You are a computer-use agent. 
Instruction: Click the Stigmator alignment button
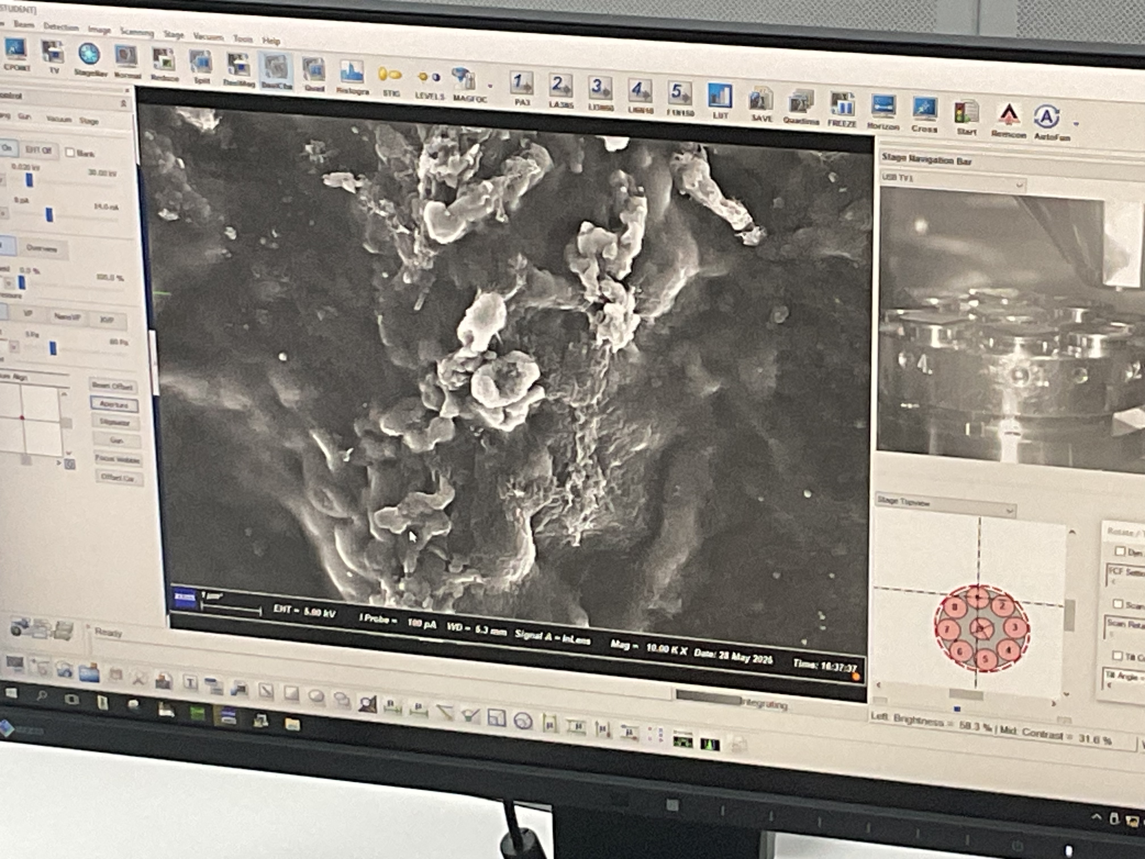tap(115, 422)
